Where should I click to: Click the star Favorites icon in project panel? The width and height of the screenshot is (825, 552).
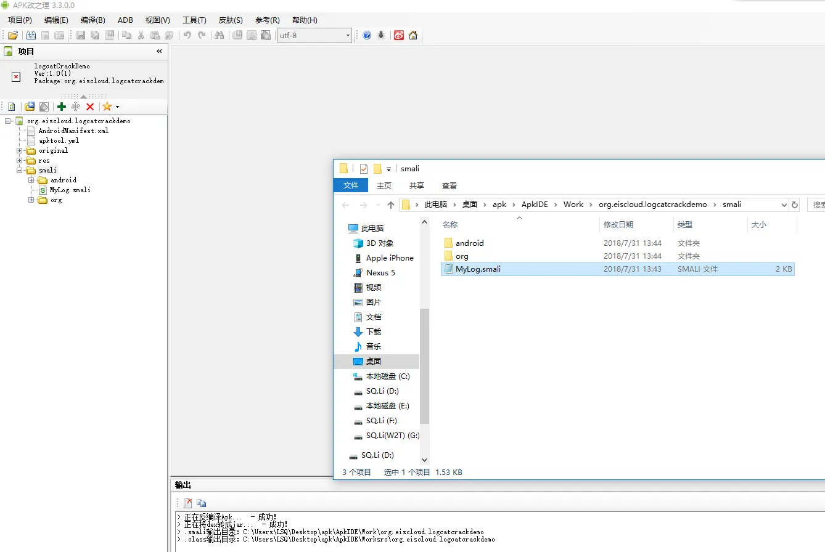click(107, 107)
